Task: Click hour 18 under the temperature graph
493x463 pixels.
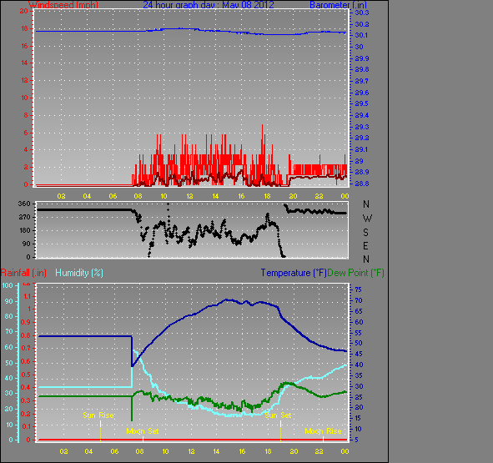Action: point(268,451)
